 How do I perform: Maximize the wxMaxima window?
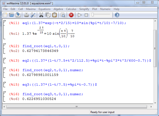(144, 3)
